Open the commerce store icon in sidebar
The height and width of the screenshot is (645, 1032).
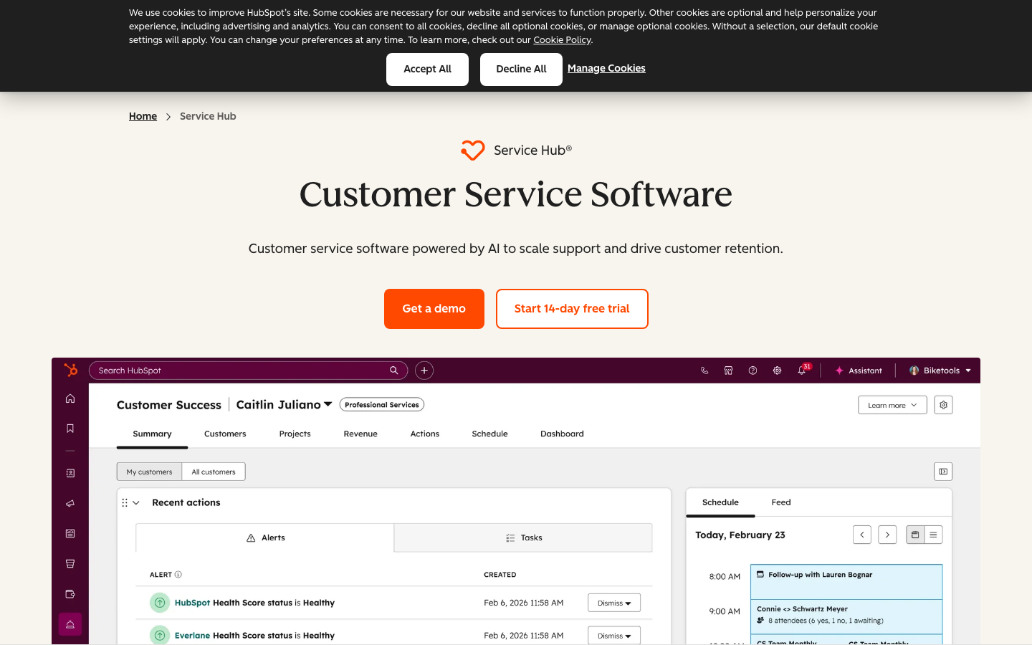point(70,563)
